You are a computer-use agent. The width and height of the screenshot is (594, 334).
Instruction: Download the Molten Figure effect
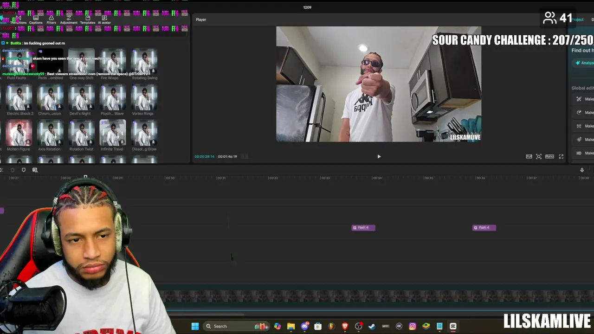coord(28,142)
